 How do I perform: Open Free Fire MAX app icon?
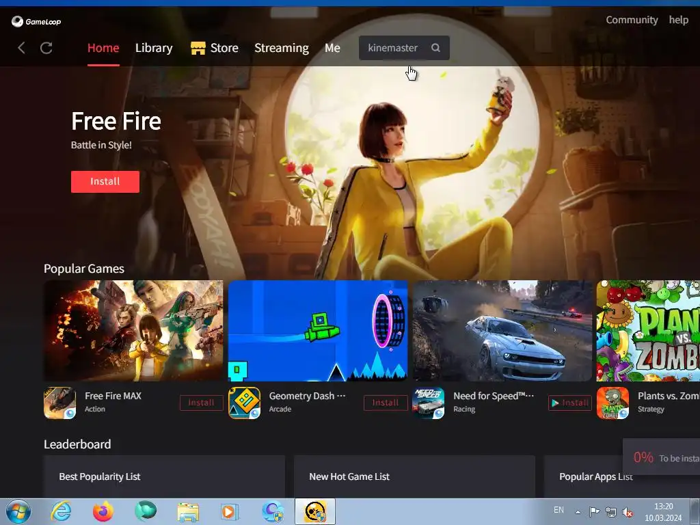[x=60, y=403]
